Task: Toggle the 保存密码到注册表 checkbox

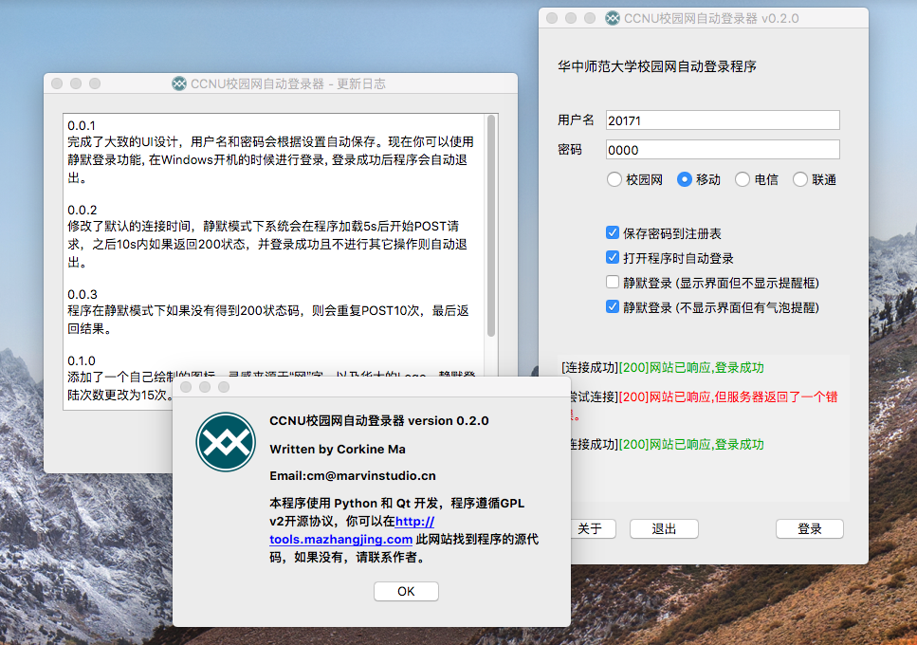Action: [x=613, y=233]
